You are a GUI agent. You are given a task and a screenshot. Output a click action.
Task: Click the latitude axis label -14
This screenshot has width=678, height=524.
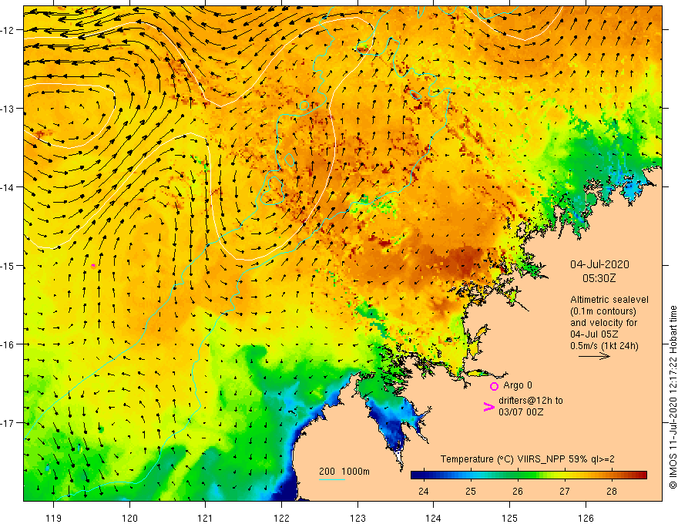(8, 187)
